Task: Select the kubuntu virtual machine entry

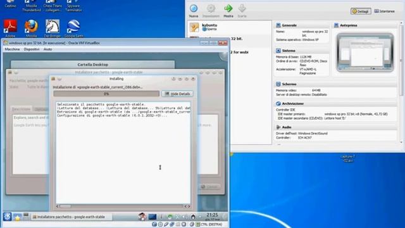Action: tap(230, 27)
